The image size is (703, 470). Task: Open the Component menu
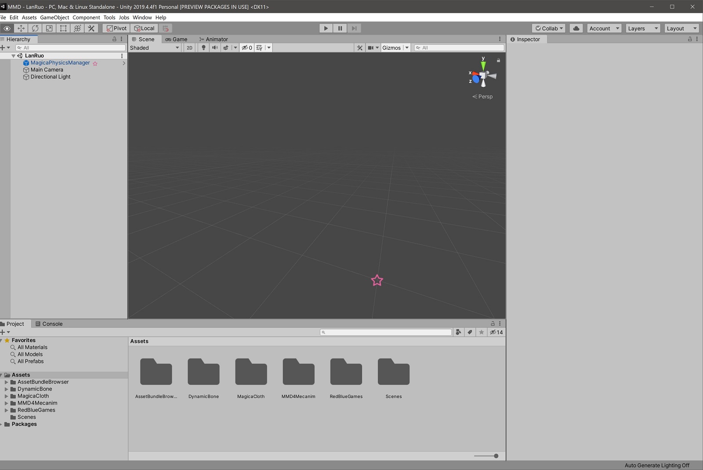click(86, 18)
